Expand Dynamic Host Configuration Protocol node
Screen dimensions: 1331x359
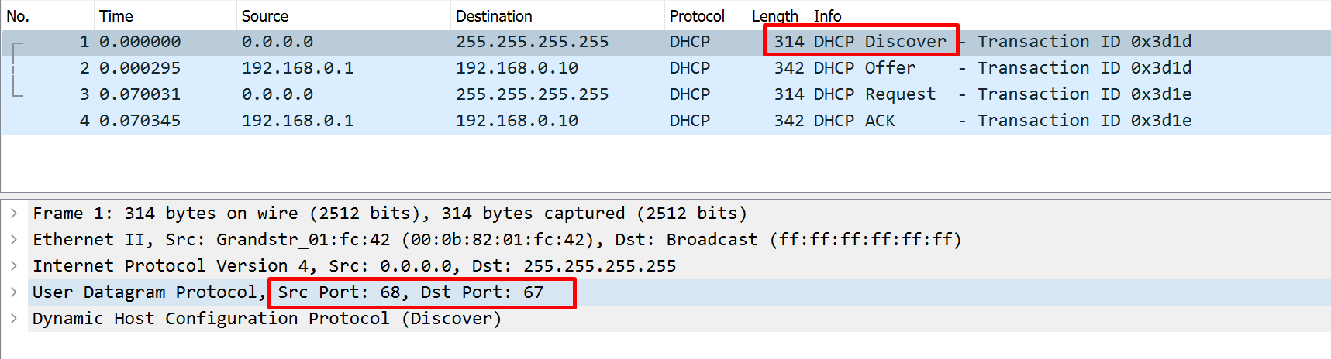[14, 319]
